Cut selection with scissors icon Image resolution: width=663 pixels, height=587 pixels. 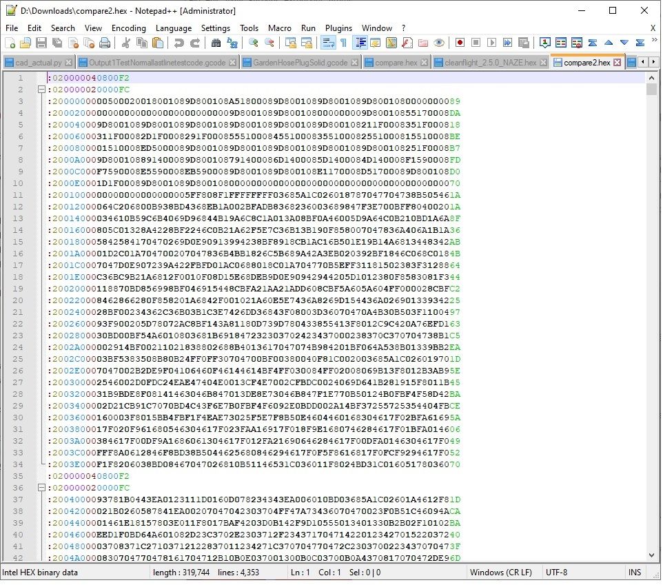[x=125, y=43]
